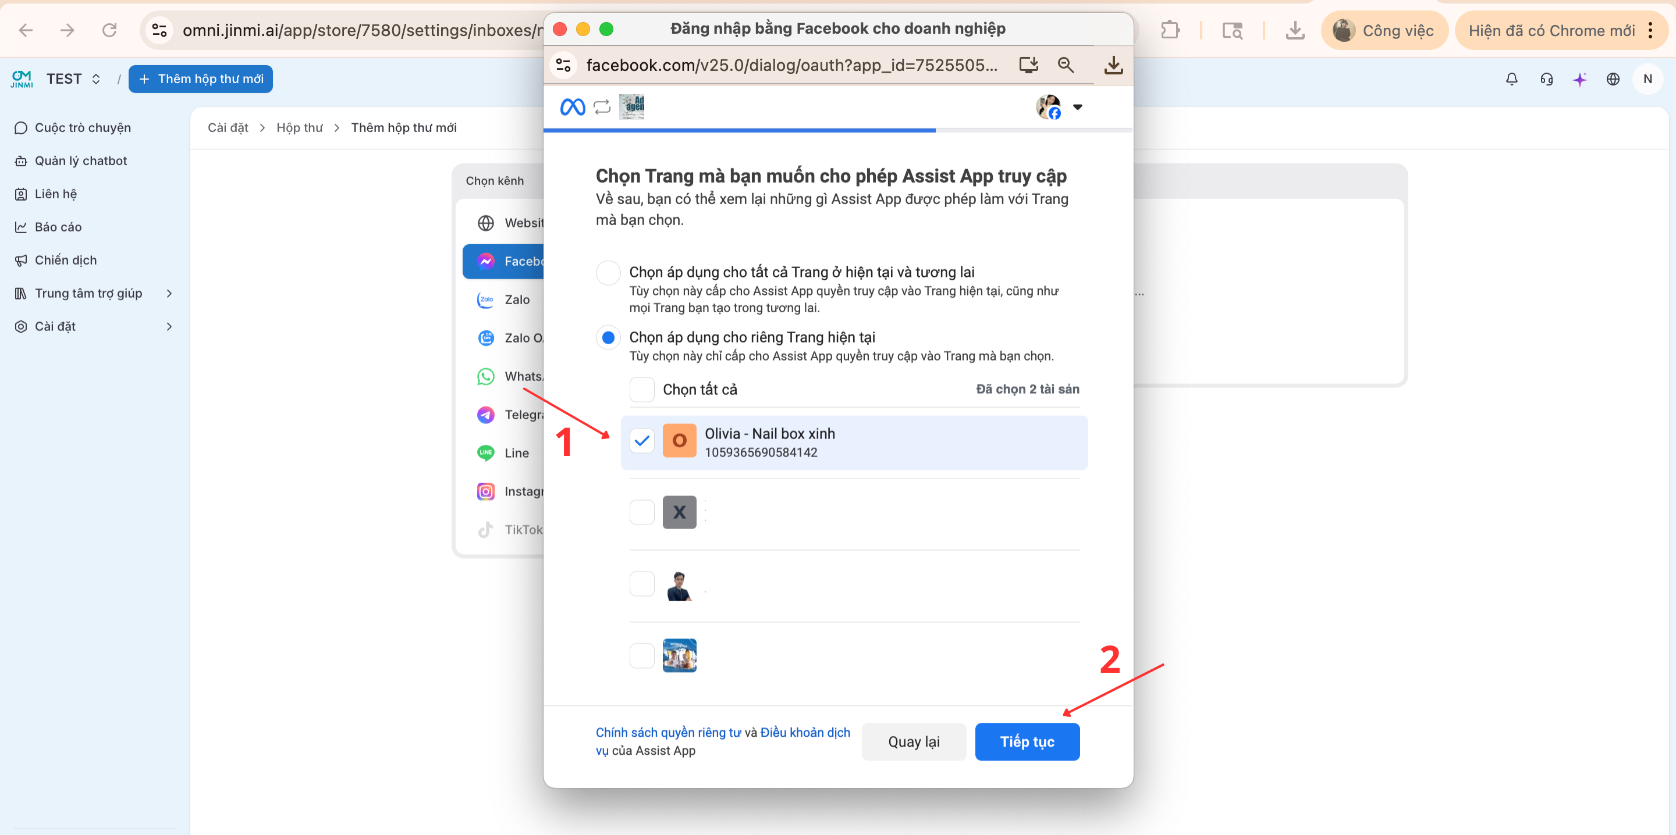Go back in the main browser
The width and height of the screenshot is (1676, 835).
(x=26, y=30)
